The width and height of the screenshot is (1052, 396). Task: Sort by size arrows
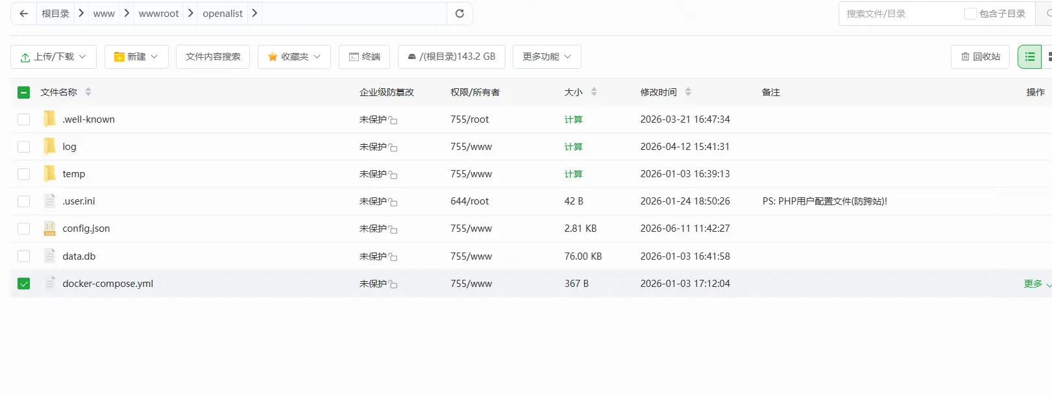pos(594,92)
